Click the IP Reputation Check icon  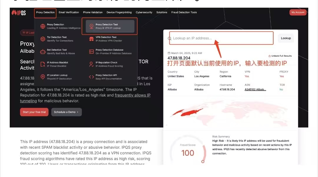(x=91, y=64)
